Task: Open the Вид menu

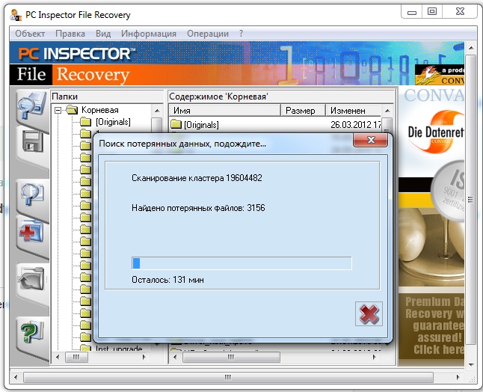Action: (x=103, y=34)
